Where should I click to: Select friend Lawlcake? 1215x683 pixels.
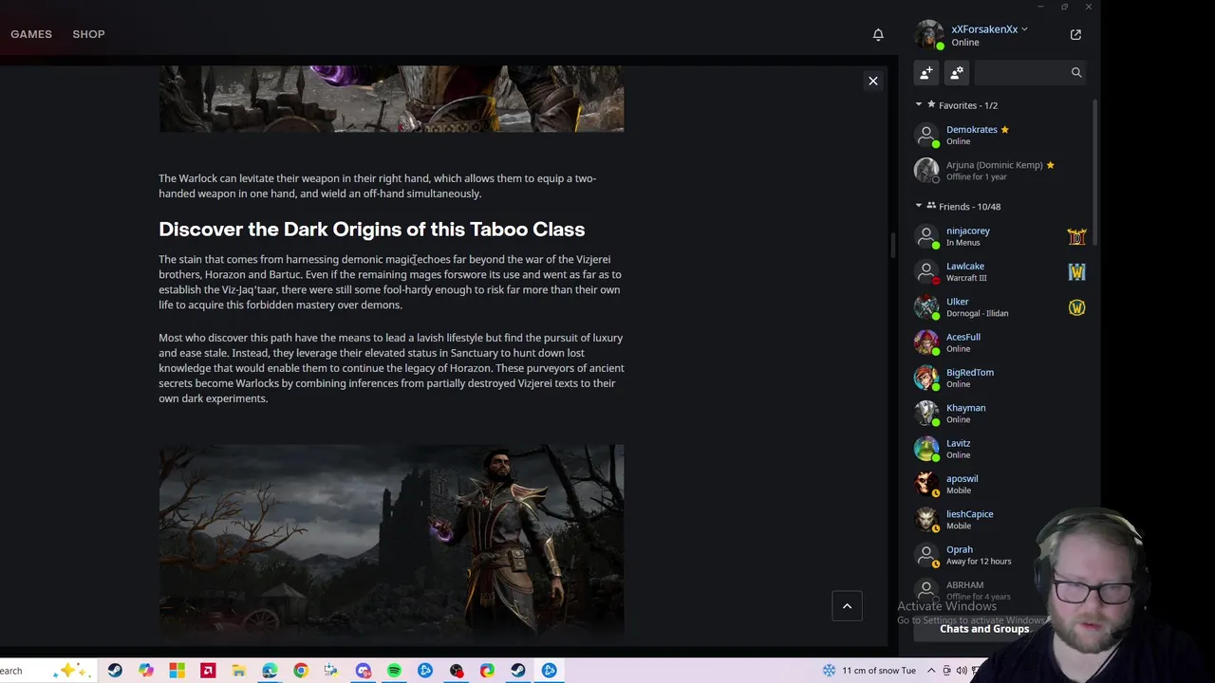click(1000, 272)
